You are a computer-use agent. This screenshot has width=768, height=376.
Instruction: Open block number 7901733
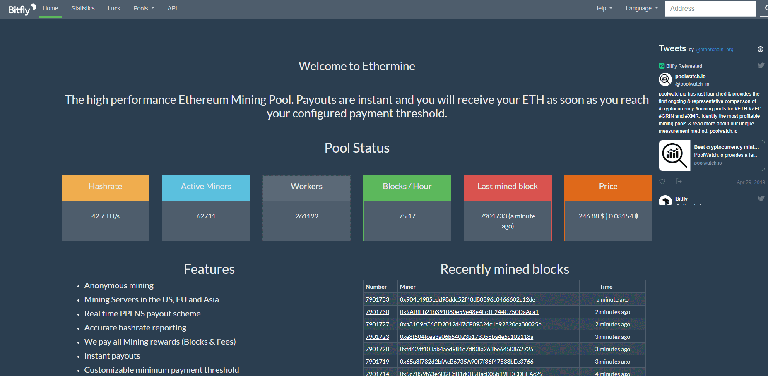pos(377,299)
